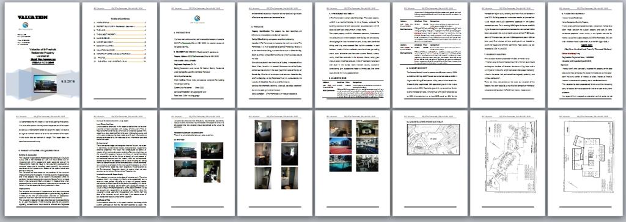Click the globe logo above the Instructions heading

point(197,18)
